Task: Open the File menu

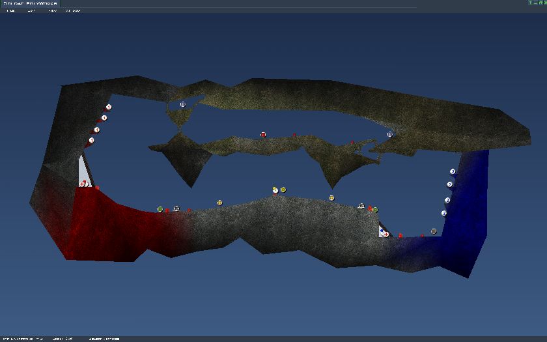Action: pos(10,10)
